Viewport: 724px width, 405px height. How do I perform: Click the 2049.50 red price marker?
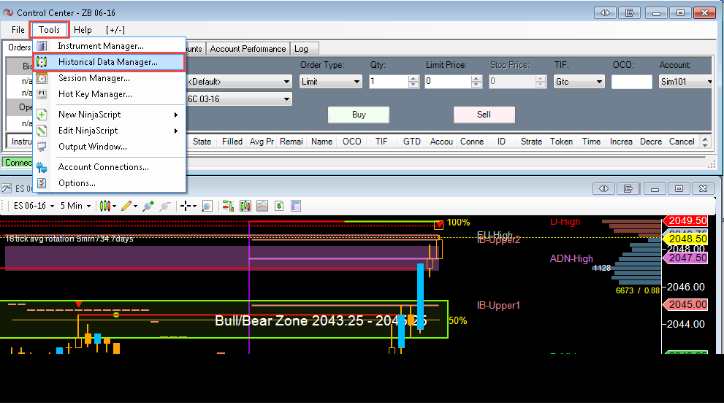click(x=685, y=220)
